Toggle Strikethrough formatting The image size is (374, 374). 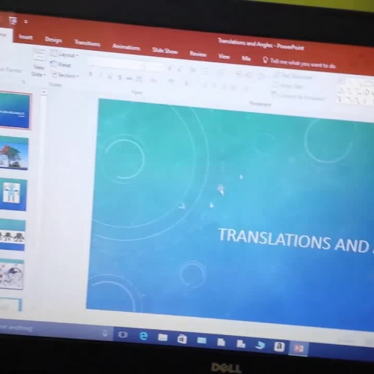click(129, 79)
